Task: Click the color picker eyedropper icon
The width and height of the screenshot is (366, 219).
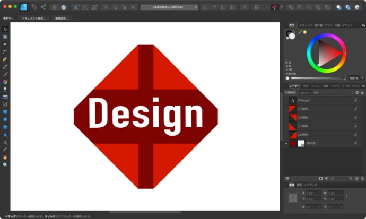Action: (x=300, y=32)
